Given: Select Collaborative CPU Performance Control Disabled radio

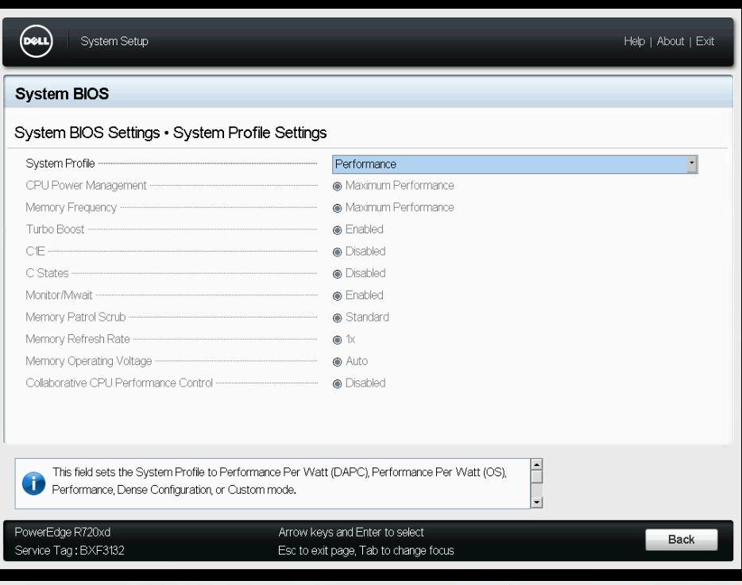Looking at the screenshot, I should [337, 383].
